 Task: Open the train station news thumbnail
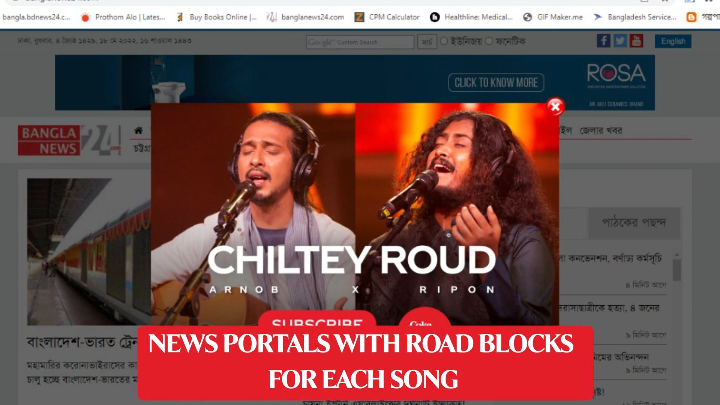89,252
